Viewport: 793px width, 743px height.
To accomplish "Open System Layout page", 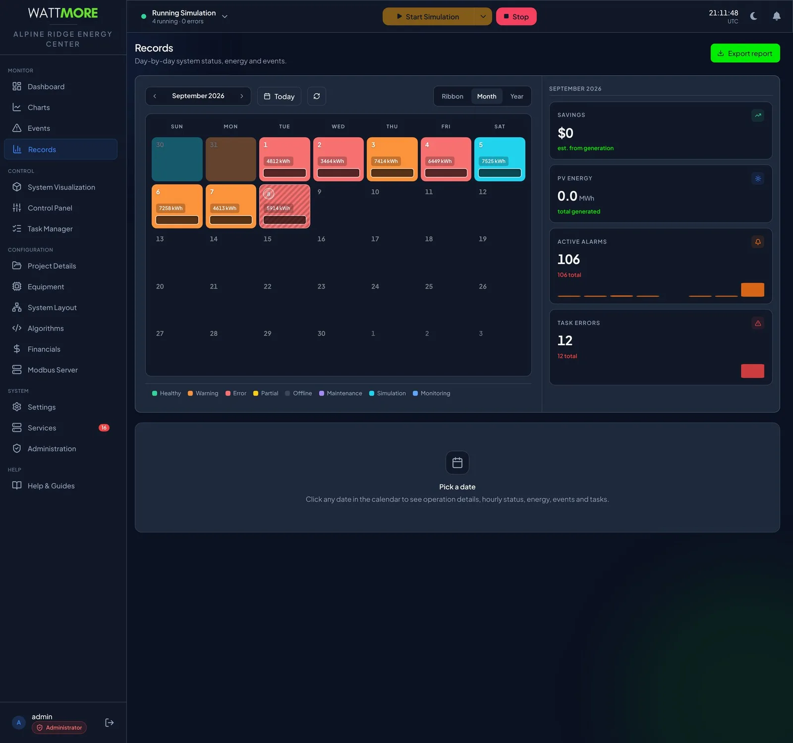I will [60, 308].
